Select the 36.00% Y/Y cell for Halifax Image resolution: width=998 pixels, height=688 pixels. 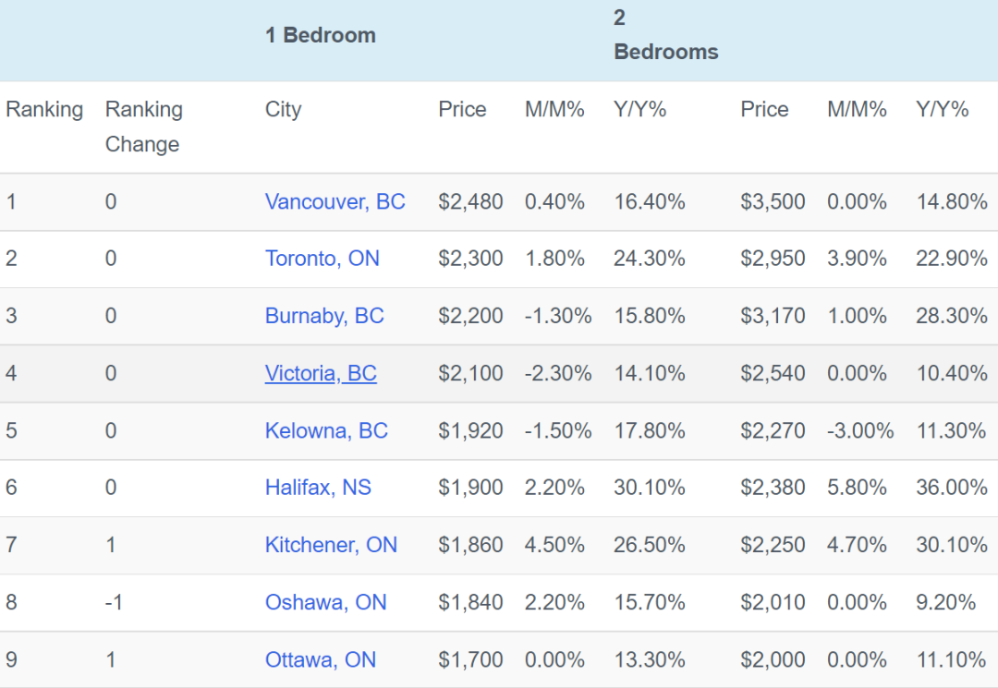pos(951,488)
